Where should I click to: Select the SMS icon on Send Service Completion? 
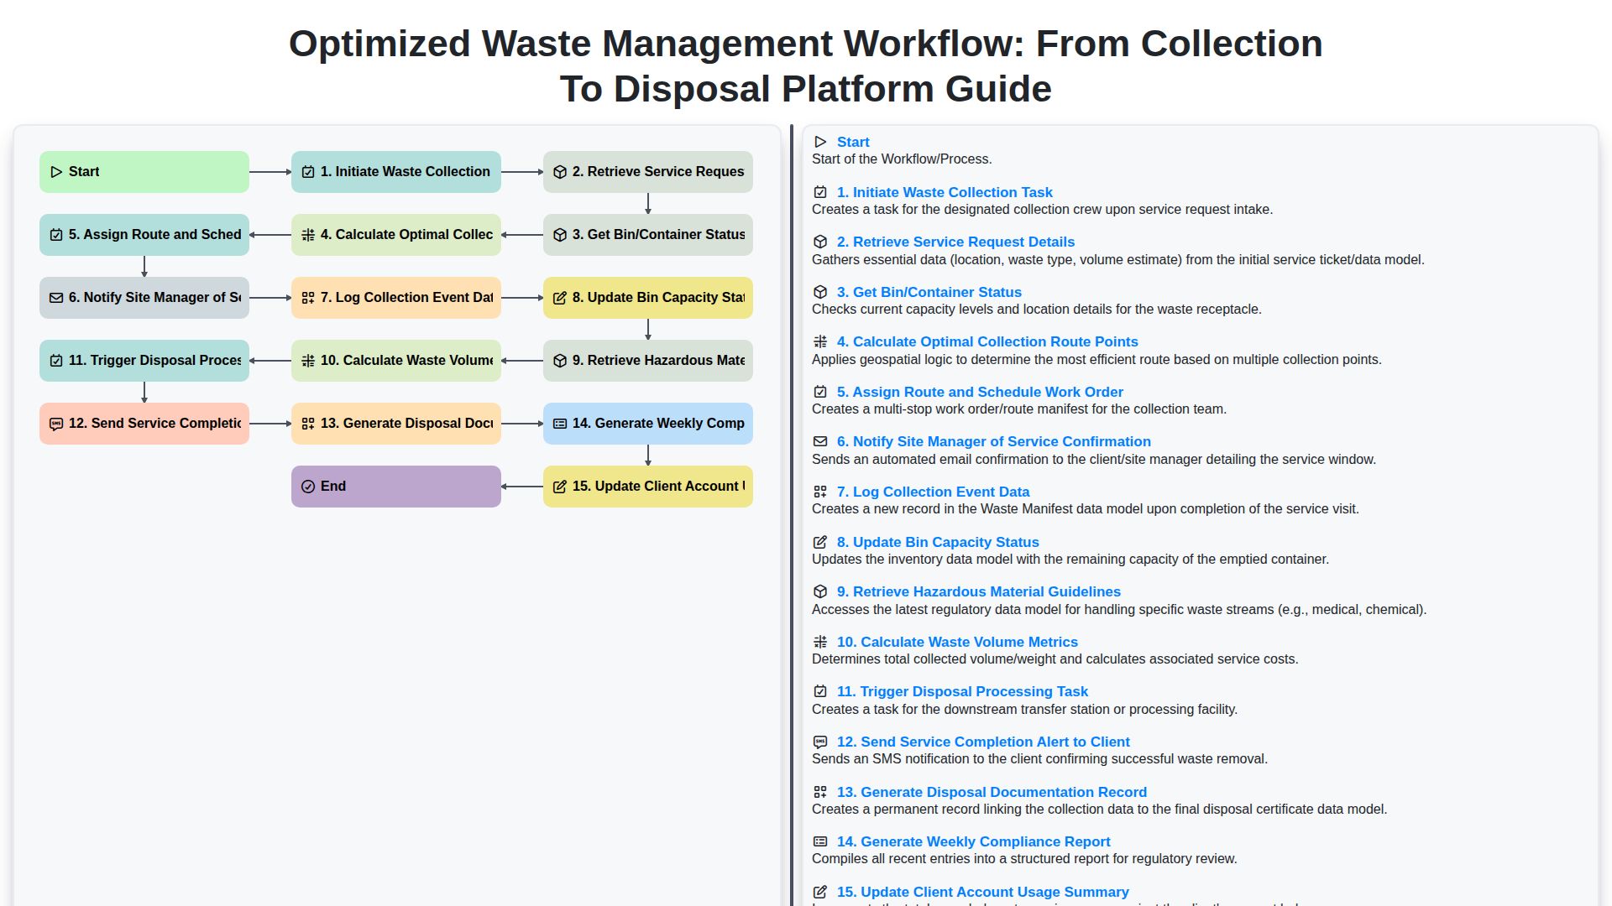[x=56, y=423]
